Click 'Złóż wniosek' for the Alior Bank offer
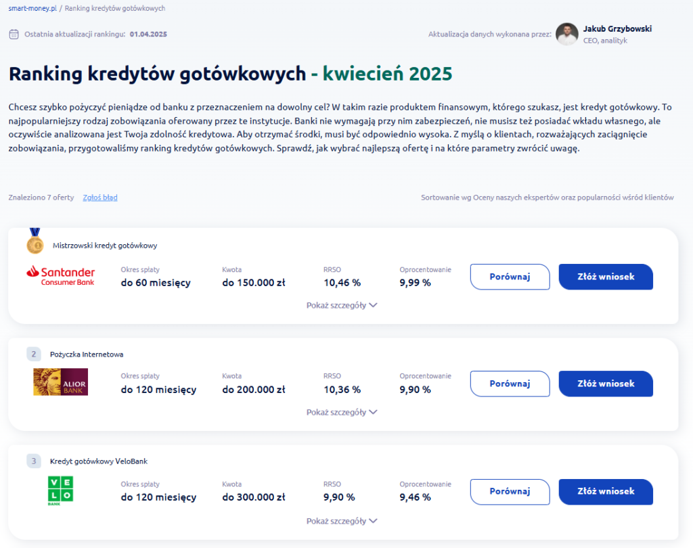The width and height of the screenshot is (693, 548). 606,384
